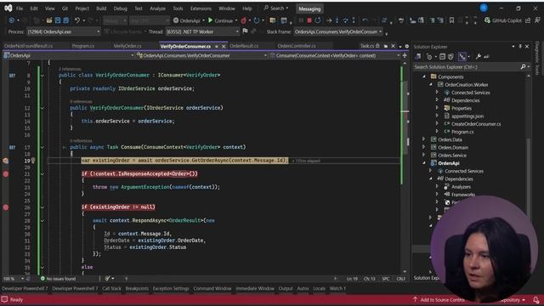Click Show Next Statement arrow icon
This screenshot has width=544, height=306.
tap(329, 20)
